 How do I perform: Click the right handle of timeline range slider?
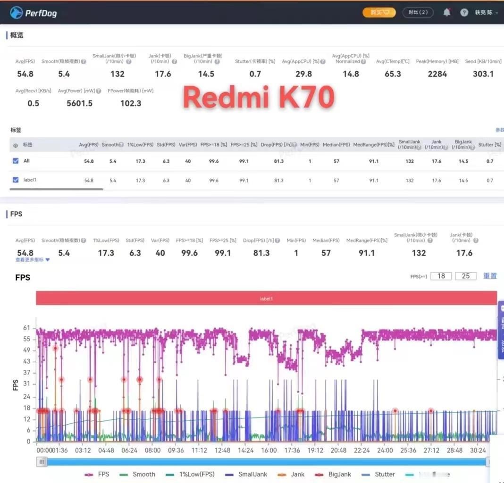click(x=487, y=462)
